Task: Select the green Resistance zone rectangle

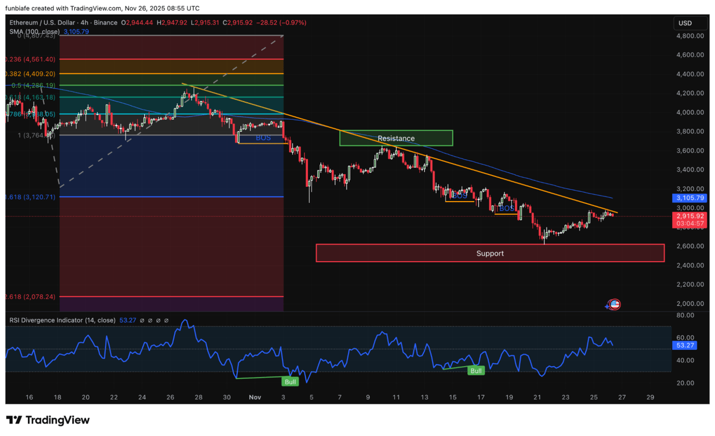Action: coord(396,138)
